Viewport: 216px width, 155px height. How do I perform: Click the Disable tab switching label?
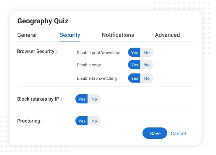pyautogui.click(x=97, y=78)
